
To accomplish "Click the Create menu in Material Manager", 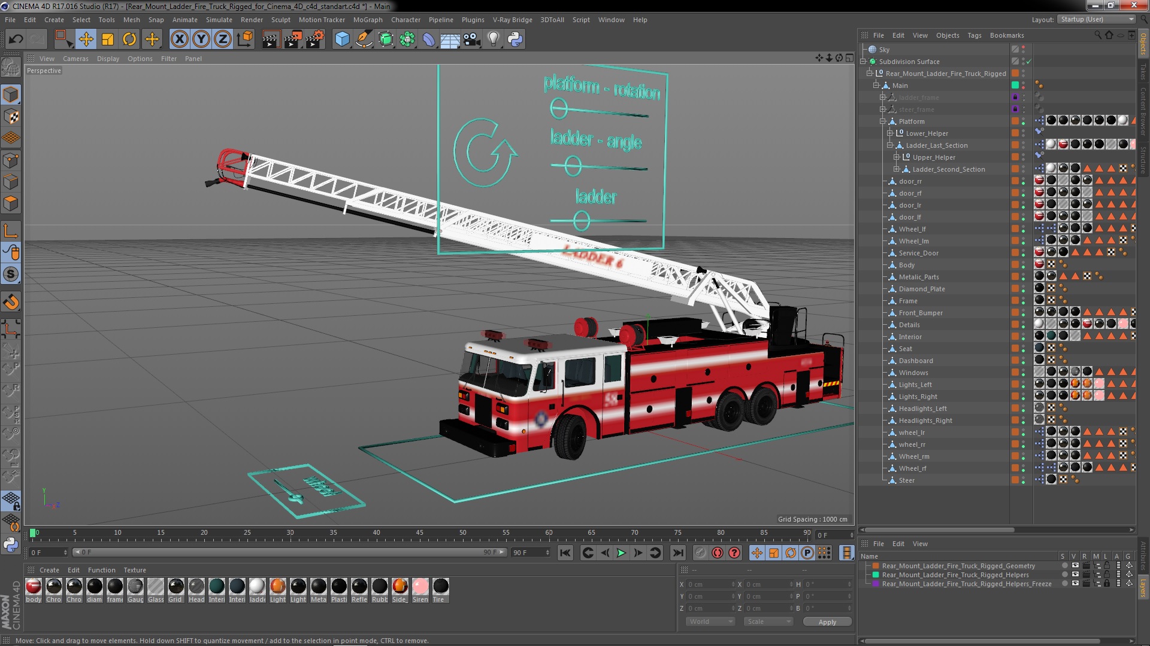I will tap(49, 570).
